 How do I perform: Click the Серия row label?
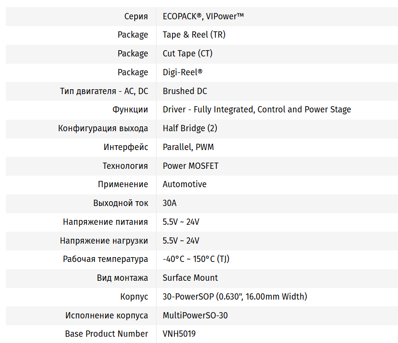(x=136, y=16)
